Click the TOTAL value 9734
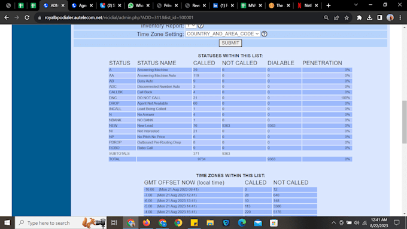 coord(202,159)
